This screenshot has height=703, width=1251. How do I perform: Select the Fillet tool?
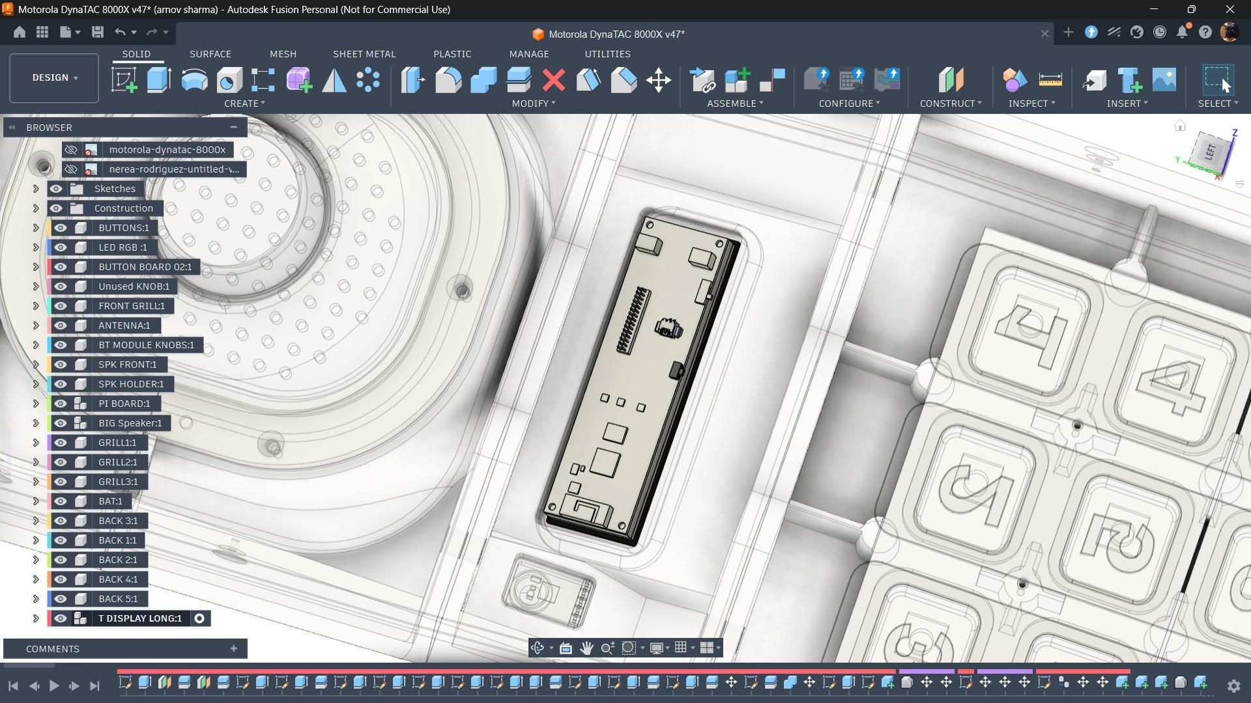(x=448, y=80)
